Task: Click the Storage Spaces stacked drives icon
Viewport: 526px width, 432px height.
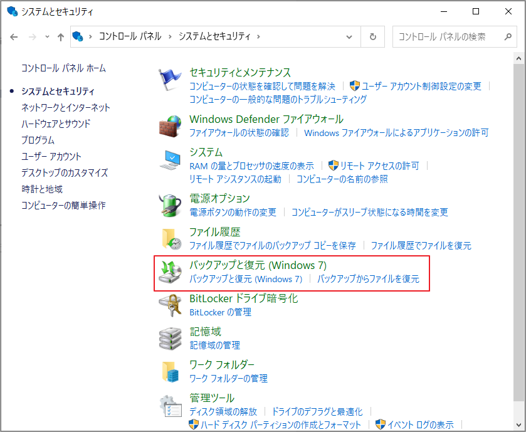Action: [x=170, y=339]
